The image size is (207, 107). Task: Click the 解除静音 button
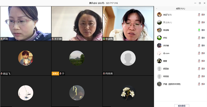[182, 106]
